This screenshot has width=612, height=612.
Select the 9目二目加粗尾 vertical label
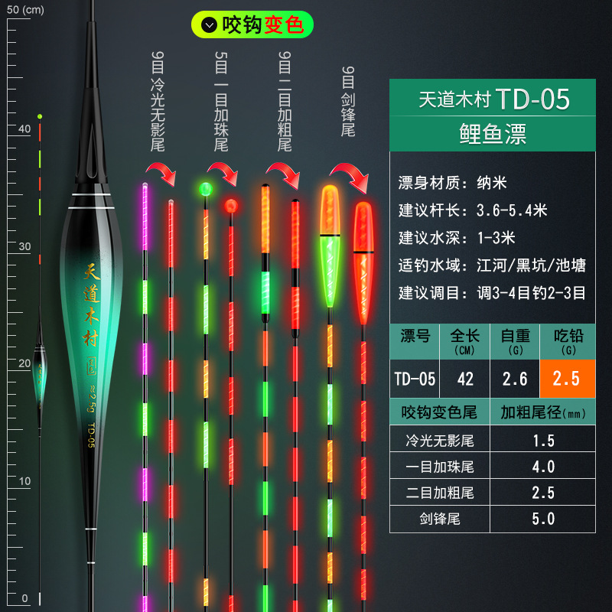tap(285, 102)
